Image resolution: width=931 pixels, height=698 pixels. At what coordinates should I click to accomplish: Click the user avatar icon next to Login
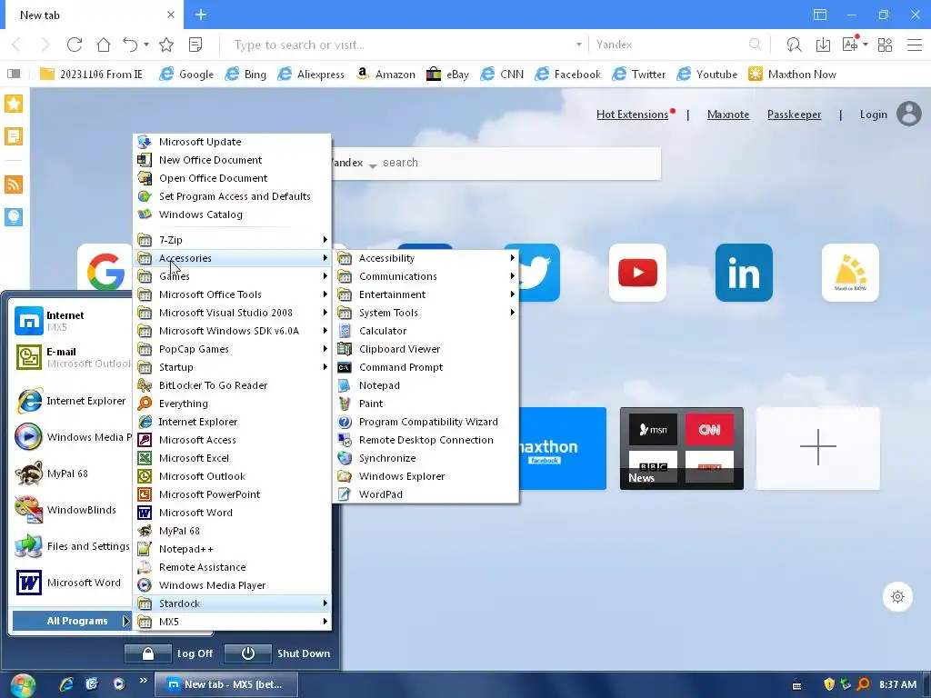click(x=908, y=114)
